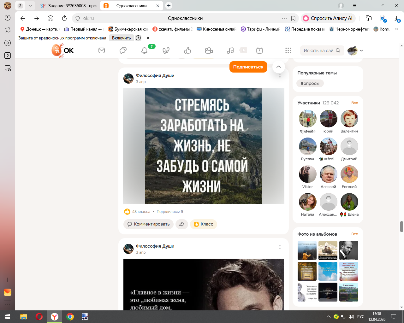The height and width of the screenshot is (323, 404).
Task: Click the browser back arrow
Action: tap(23, 18)
